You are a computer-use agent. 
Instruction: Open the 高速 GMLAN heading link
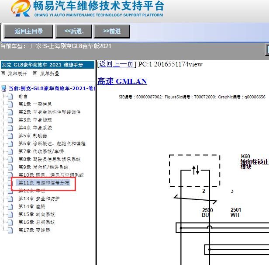pos(122,81)
